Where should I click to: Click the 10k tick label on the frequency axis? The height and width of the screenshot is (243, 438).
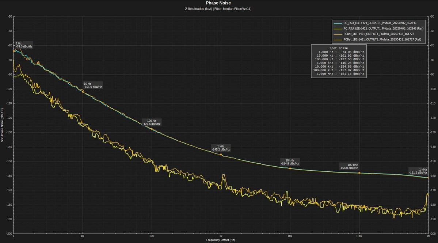(x=290, y=236)
